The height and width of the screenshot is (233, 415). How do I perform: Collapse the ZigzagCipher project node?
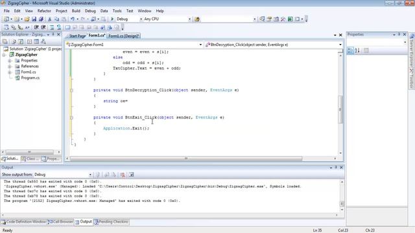click(x=4, y=54)
